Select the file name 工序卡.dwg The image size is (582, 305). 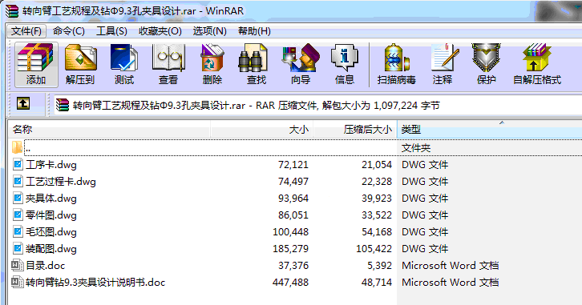pyautogui.click(x=51, y=165)
